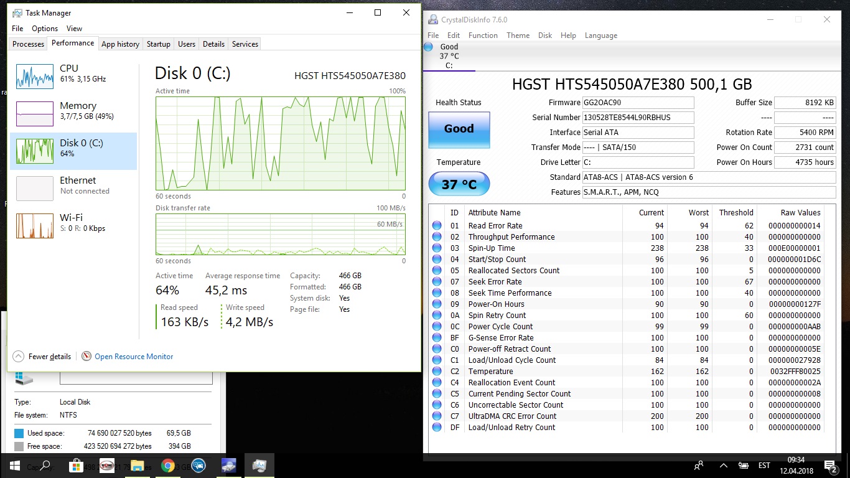Open the Startup tab
Image resolution: width=850 pixels, height=478 pixels.
tap(159, 44)
